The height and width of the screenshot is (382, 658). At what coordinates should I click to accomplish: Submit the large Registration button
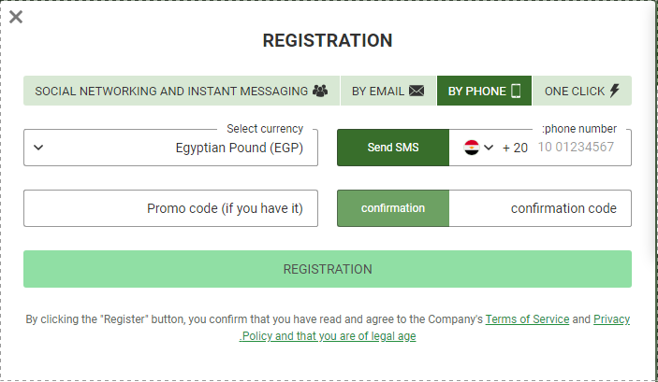pos(328,269)
